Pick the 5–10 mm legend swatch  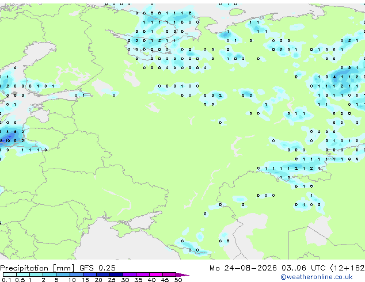click(x=63, y=275)
